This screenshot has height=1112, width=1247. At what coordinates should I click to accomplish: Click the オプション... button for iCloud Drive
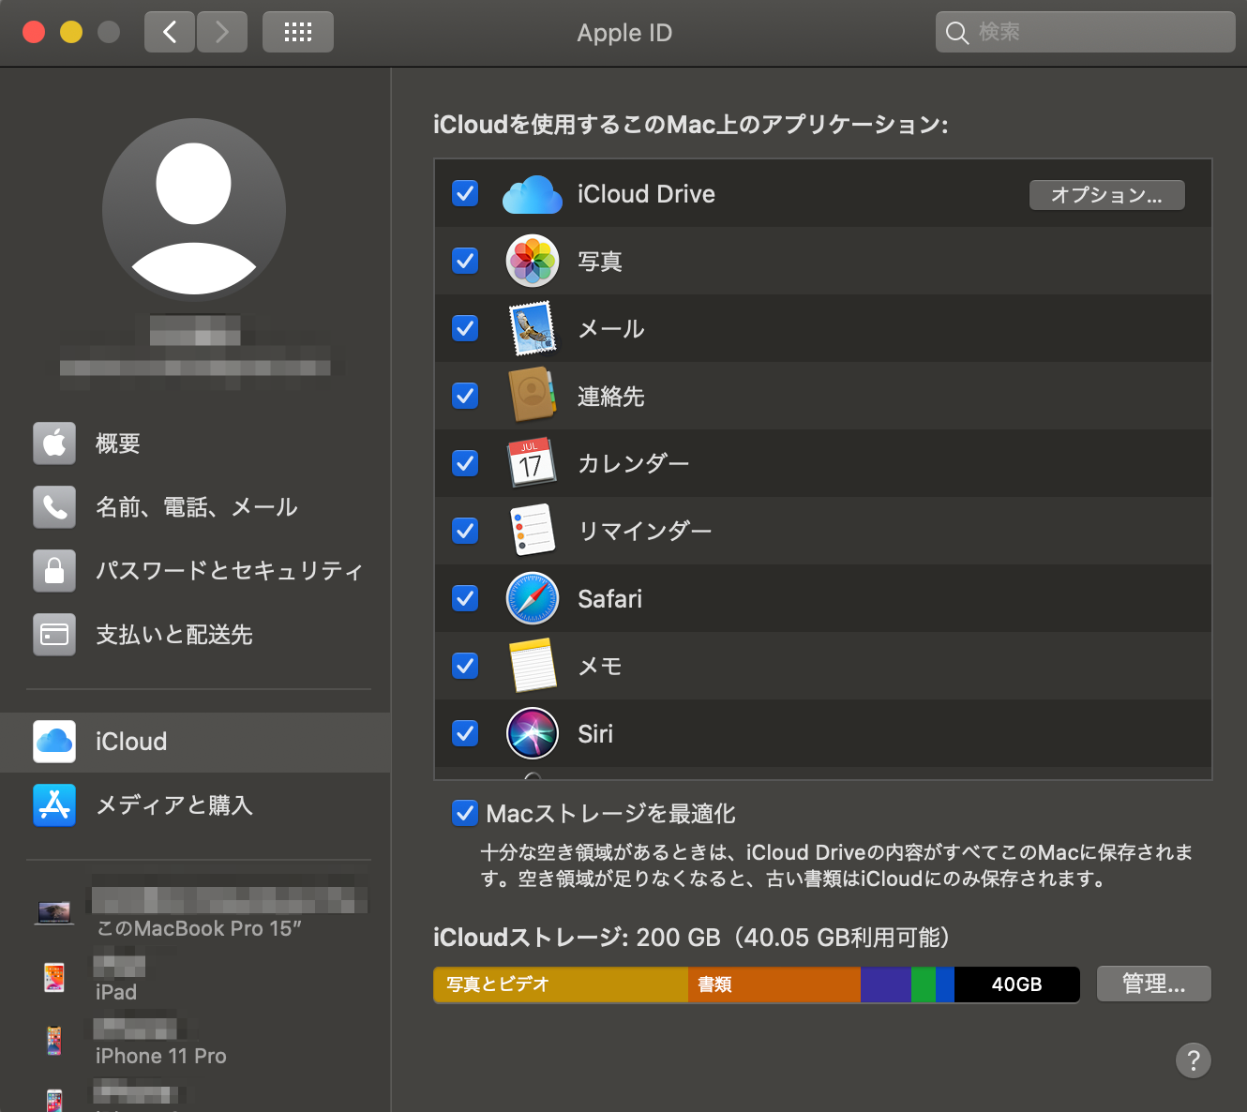coord(1106,195)
